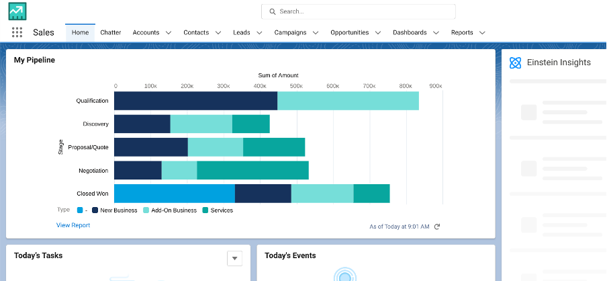
Task: Open the App Launcher grid icon
Action: [17, 32]
